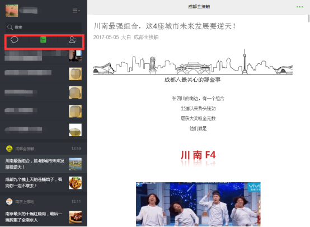310x227 pixels.
Task: Switch to the Contacts tab icon
Action: click(72, 40)
